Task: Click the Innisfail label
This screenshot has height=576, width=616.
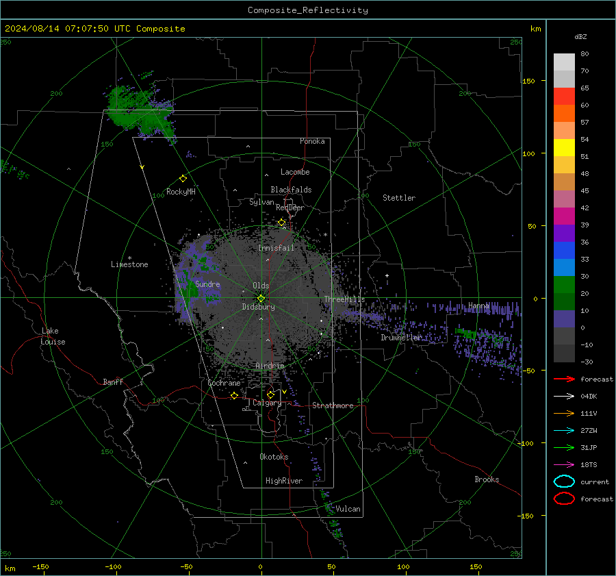Action: pos(276,248)
